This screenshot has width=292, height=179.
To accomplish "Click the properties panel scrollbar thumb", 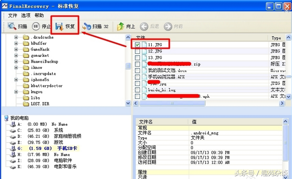I will (x=285, y=143).
